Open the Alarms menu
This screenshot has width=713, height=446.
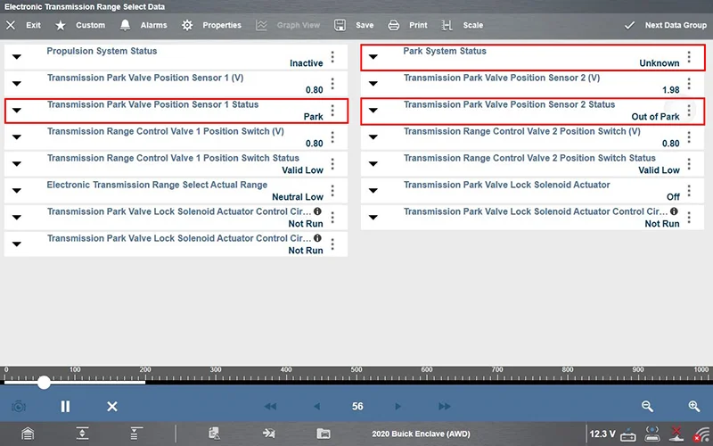(x=143, y=25)
